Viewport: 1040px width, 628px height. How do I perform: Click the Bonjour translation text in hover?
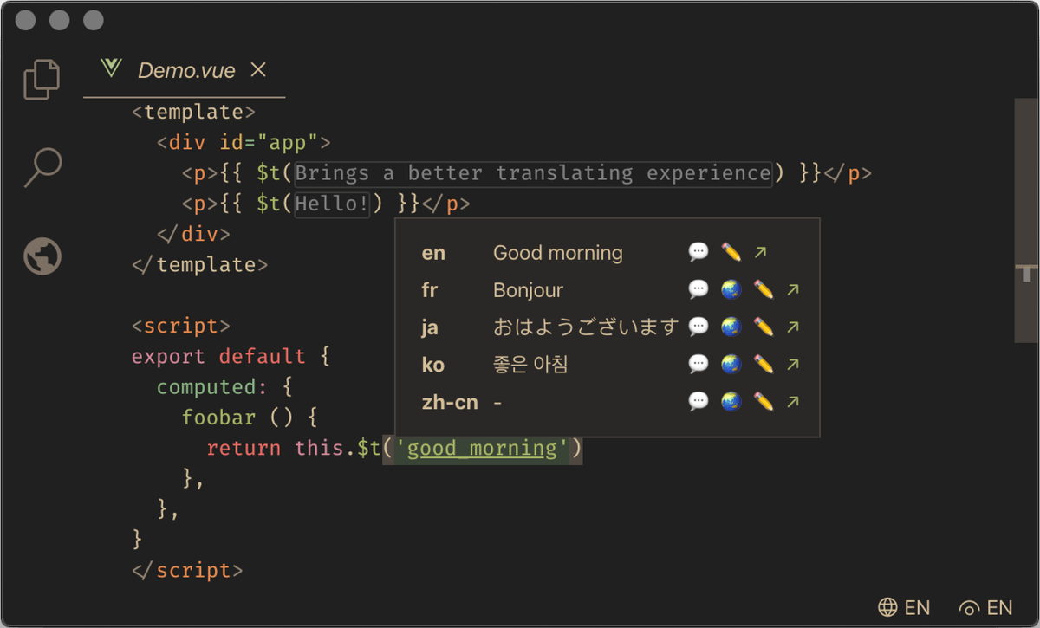coord(528,290)
